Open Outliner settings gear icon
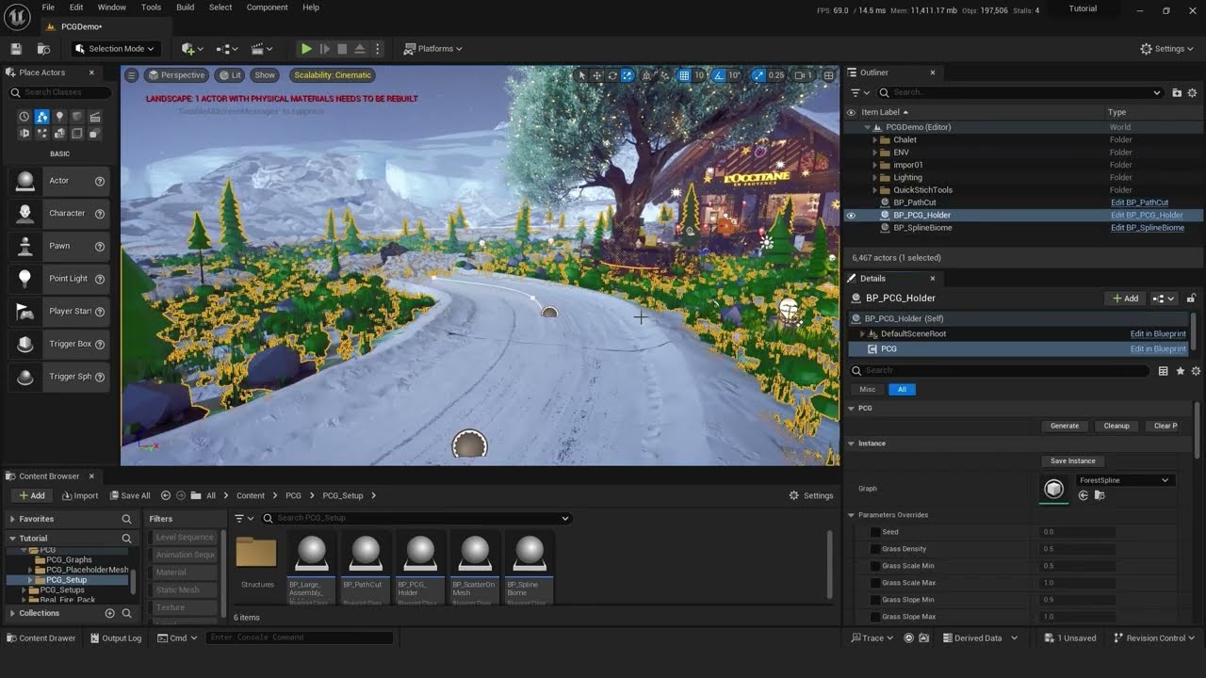 (1192, 92)
